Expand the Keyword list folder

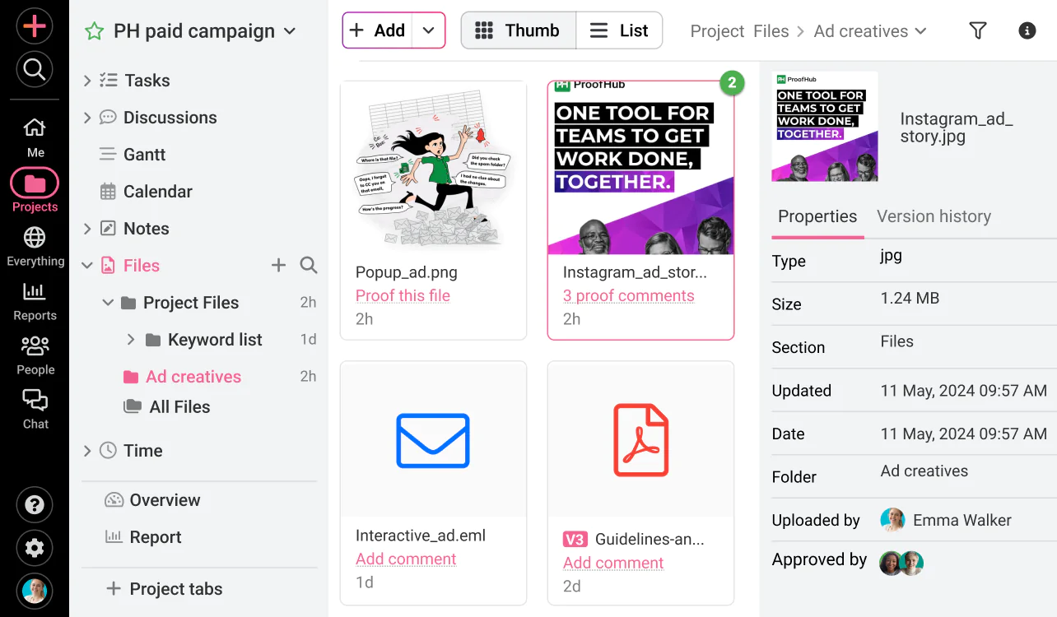(x=130, y=340)
